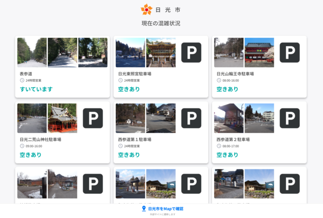
Task: Click the 現在の混雑状況 heading
Action: [161, 23]
